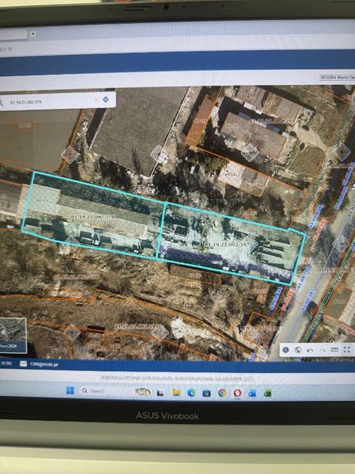
Task: Click the greyed redo arrow in map toolbar
Action: (x=322, y=350)
